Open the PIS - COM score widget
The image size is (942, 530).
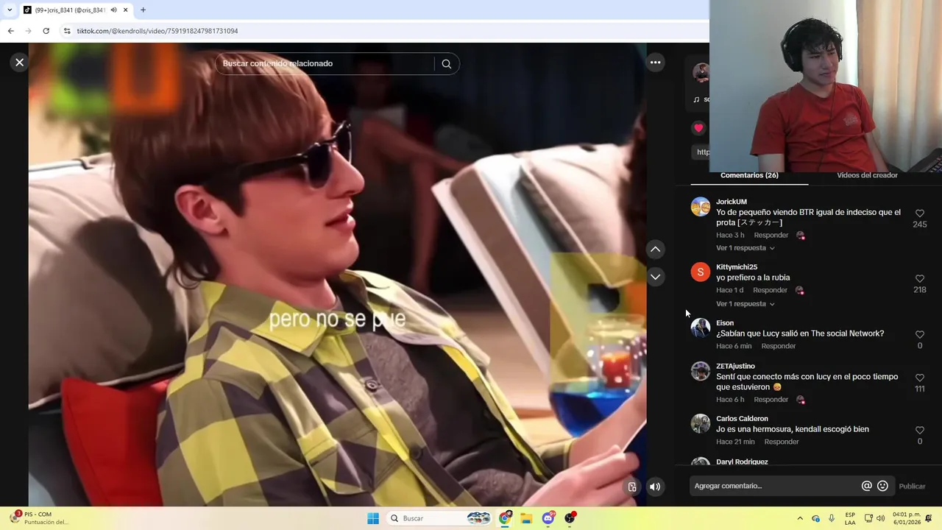(40, 518)
